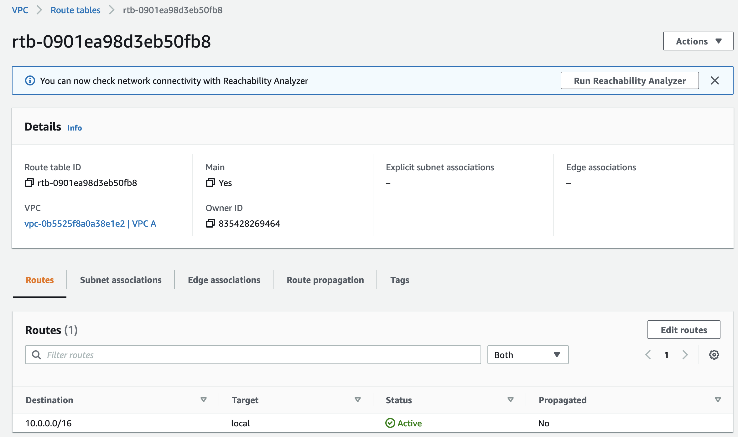Viewport: 738px width, 437px height.
Task: Dismiss the Reachability Analyzer info banner
Action: (x=715, y=81)
